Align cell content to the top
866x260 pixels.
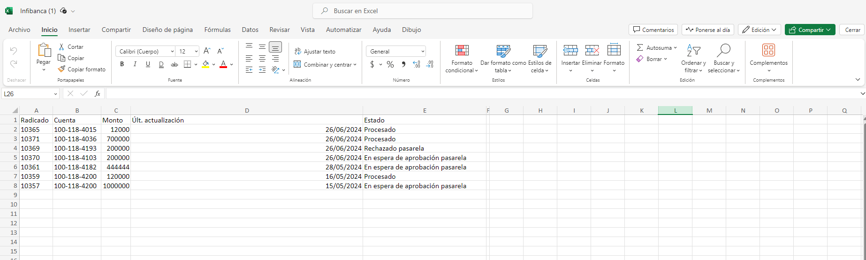(x=249, y=46)
